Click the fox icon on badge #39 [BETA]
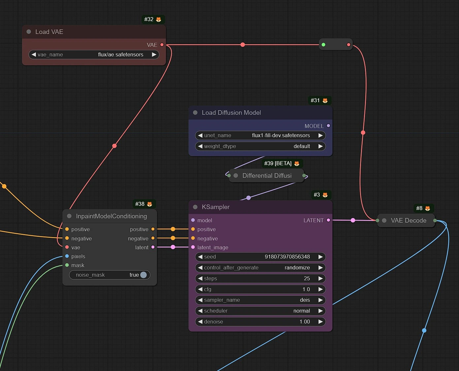The width and height of the screenshot is (459, 371). [297, 164]
